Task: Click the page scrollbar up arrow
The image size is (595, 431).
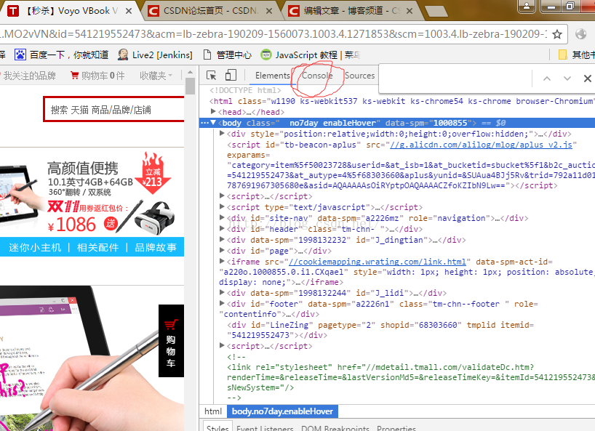Action: pyautogui.click(x=190, y=72)
